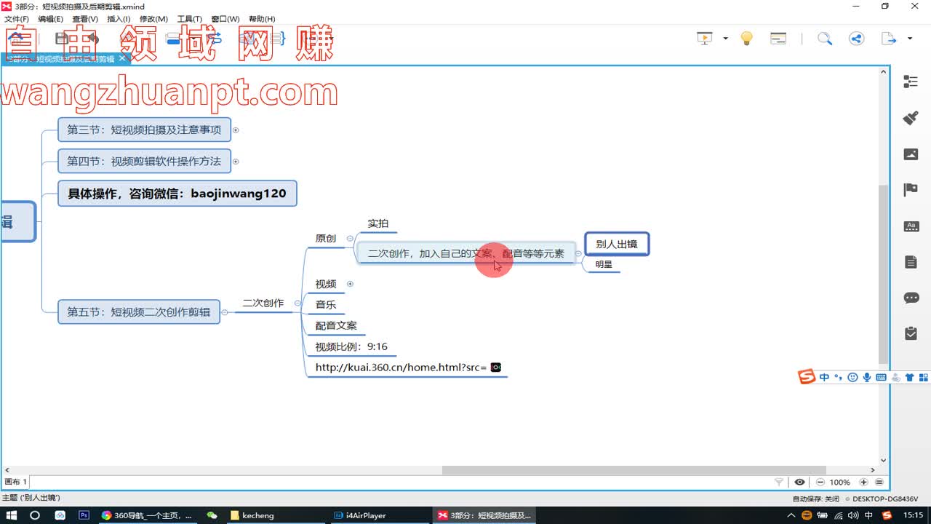Open the 插入(I) menu
This screenshot has width=931, height=524.
pos(119,19)
